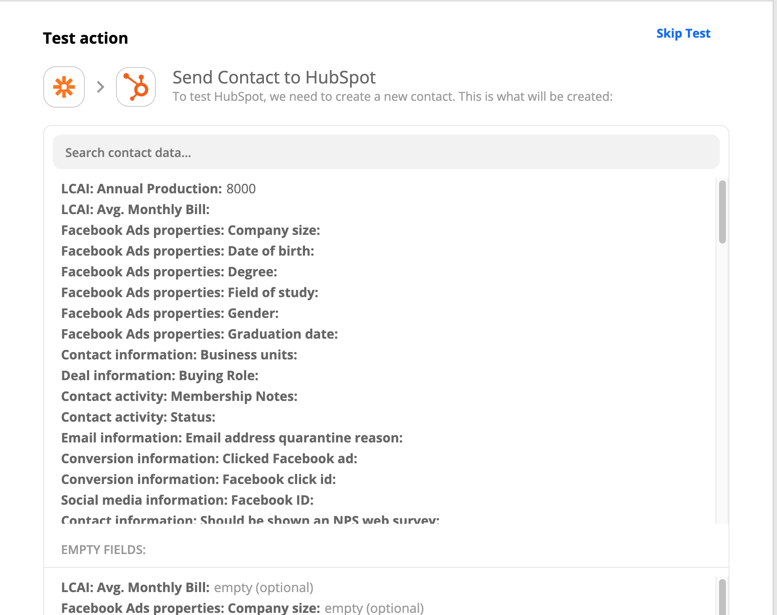Click the HubSpot sprocket app icon
This screenshot has width=777, height=615.
136,87
